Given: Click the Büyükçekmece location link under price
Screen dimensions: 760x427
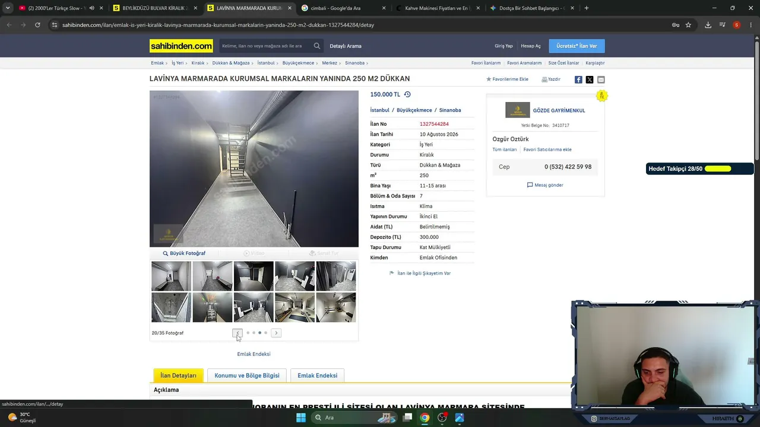Looking at the screenshot, I should pos(414,110).
